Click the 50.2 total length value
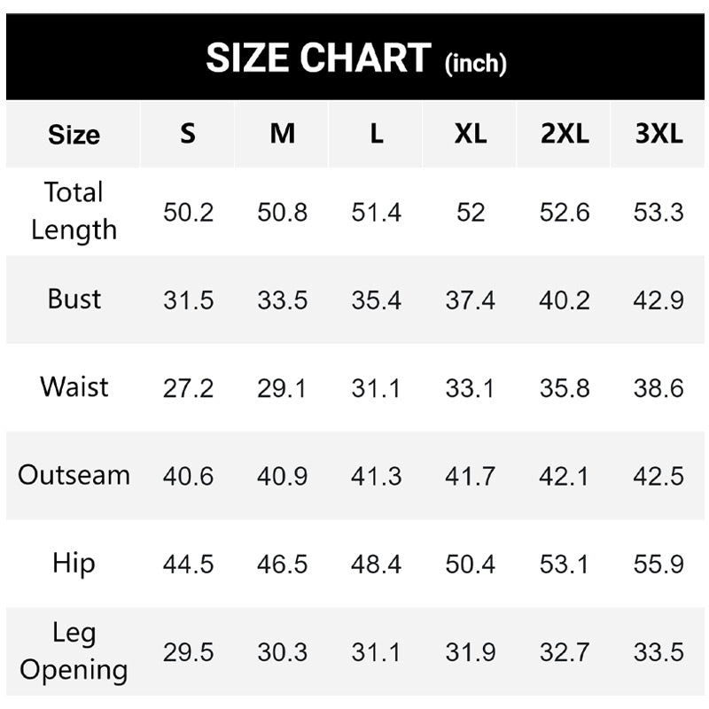Screen dimensions: 709x709 click(188, 213)
